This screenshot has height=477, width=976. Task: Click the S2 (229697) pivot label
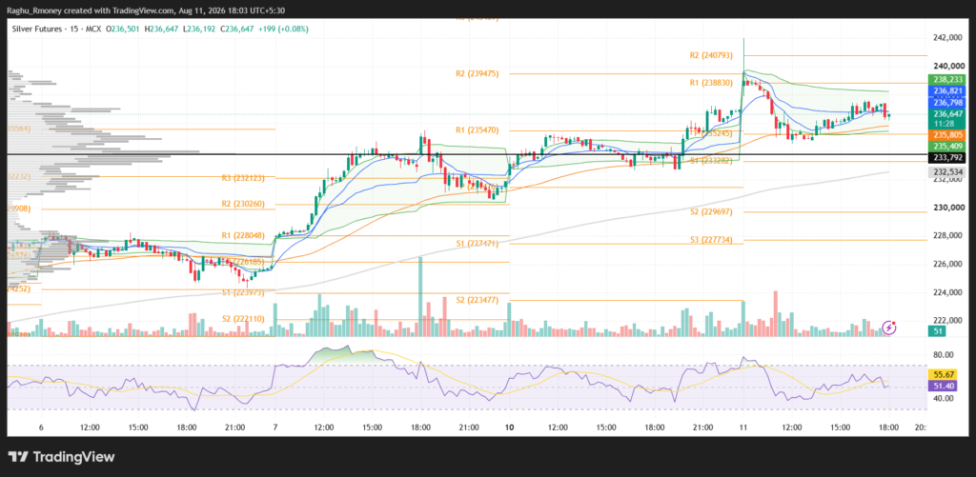(711, 211)
